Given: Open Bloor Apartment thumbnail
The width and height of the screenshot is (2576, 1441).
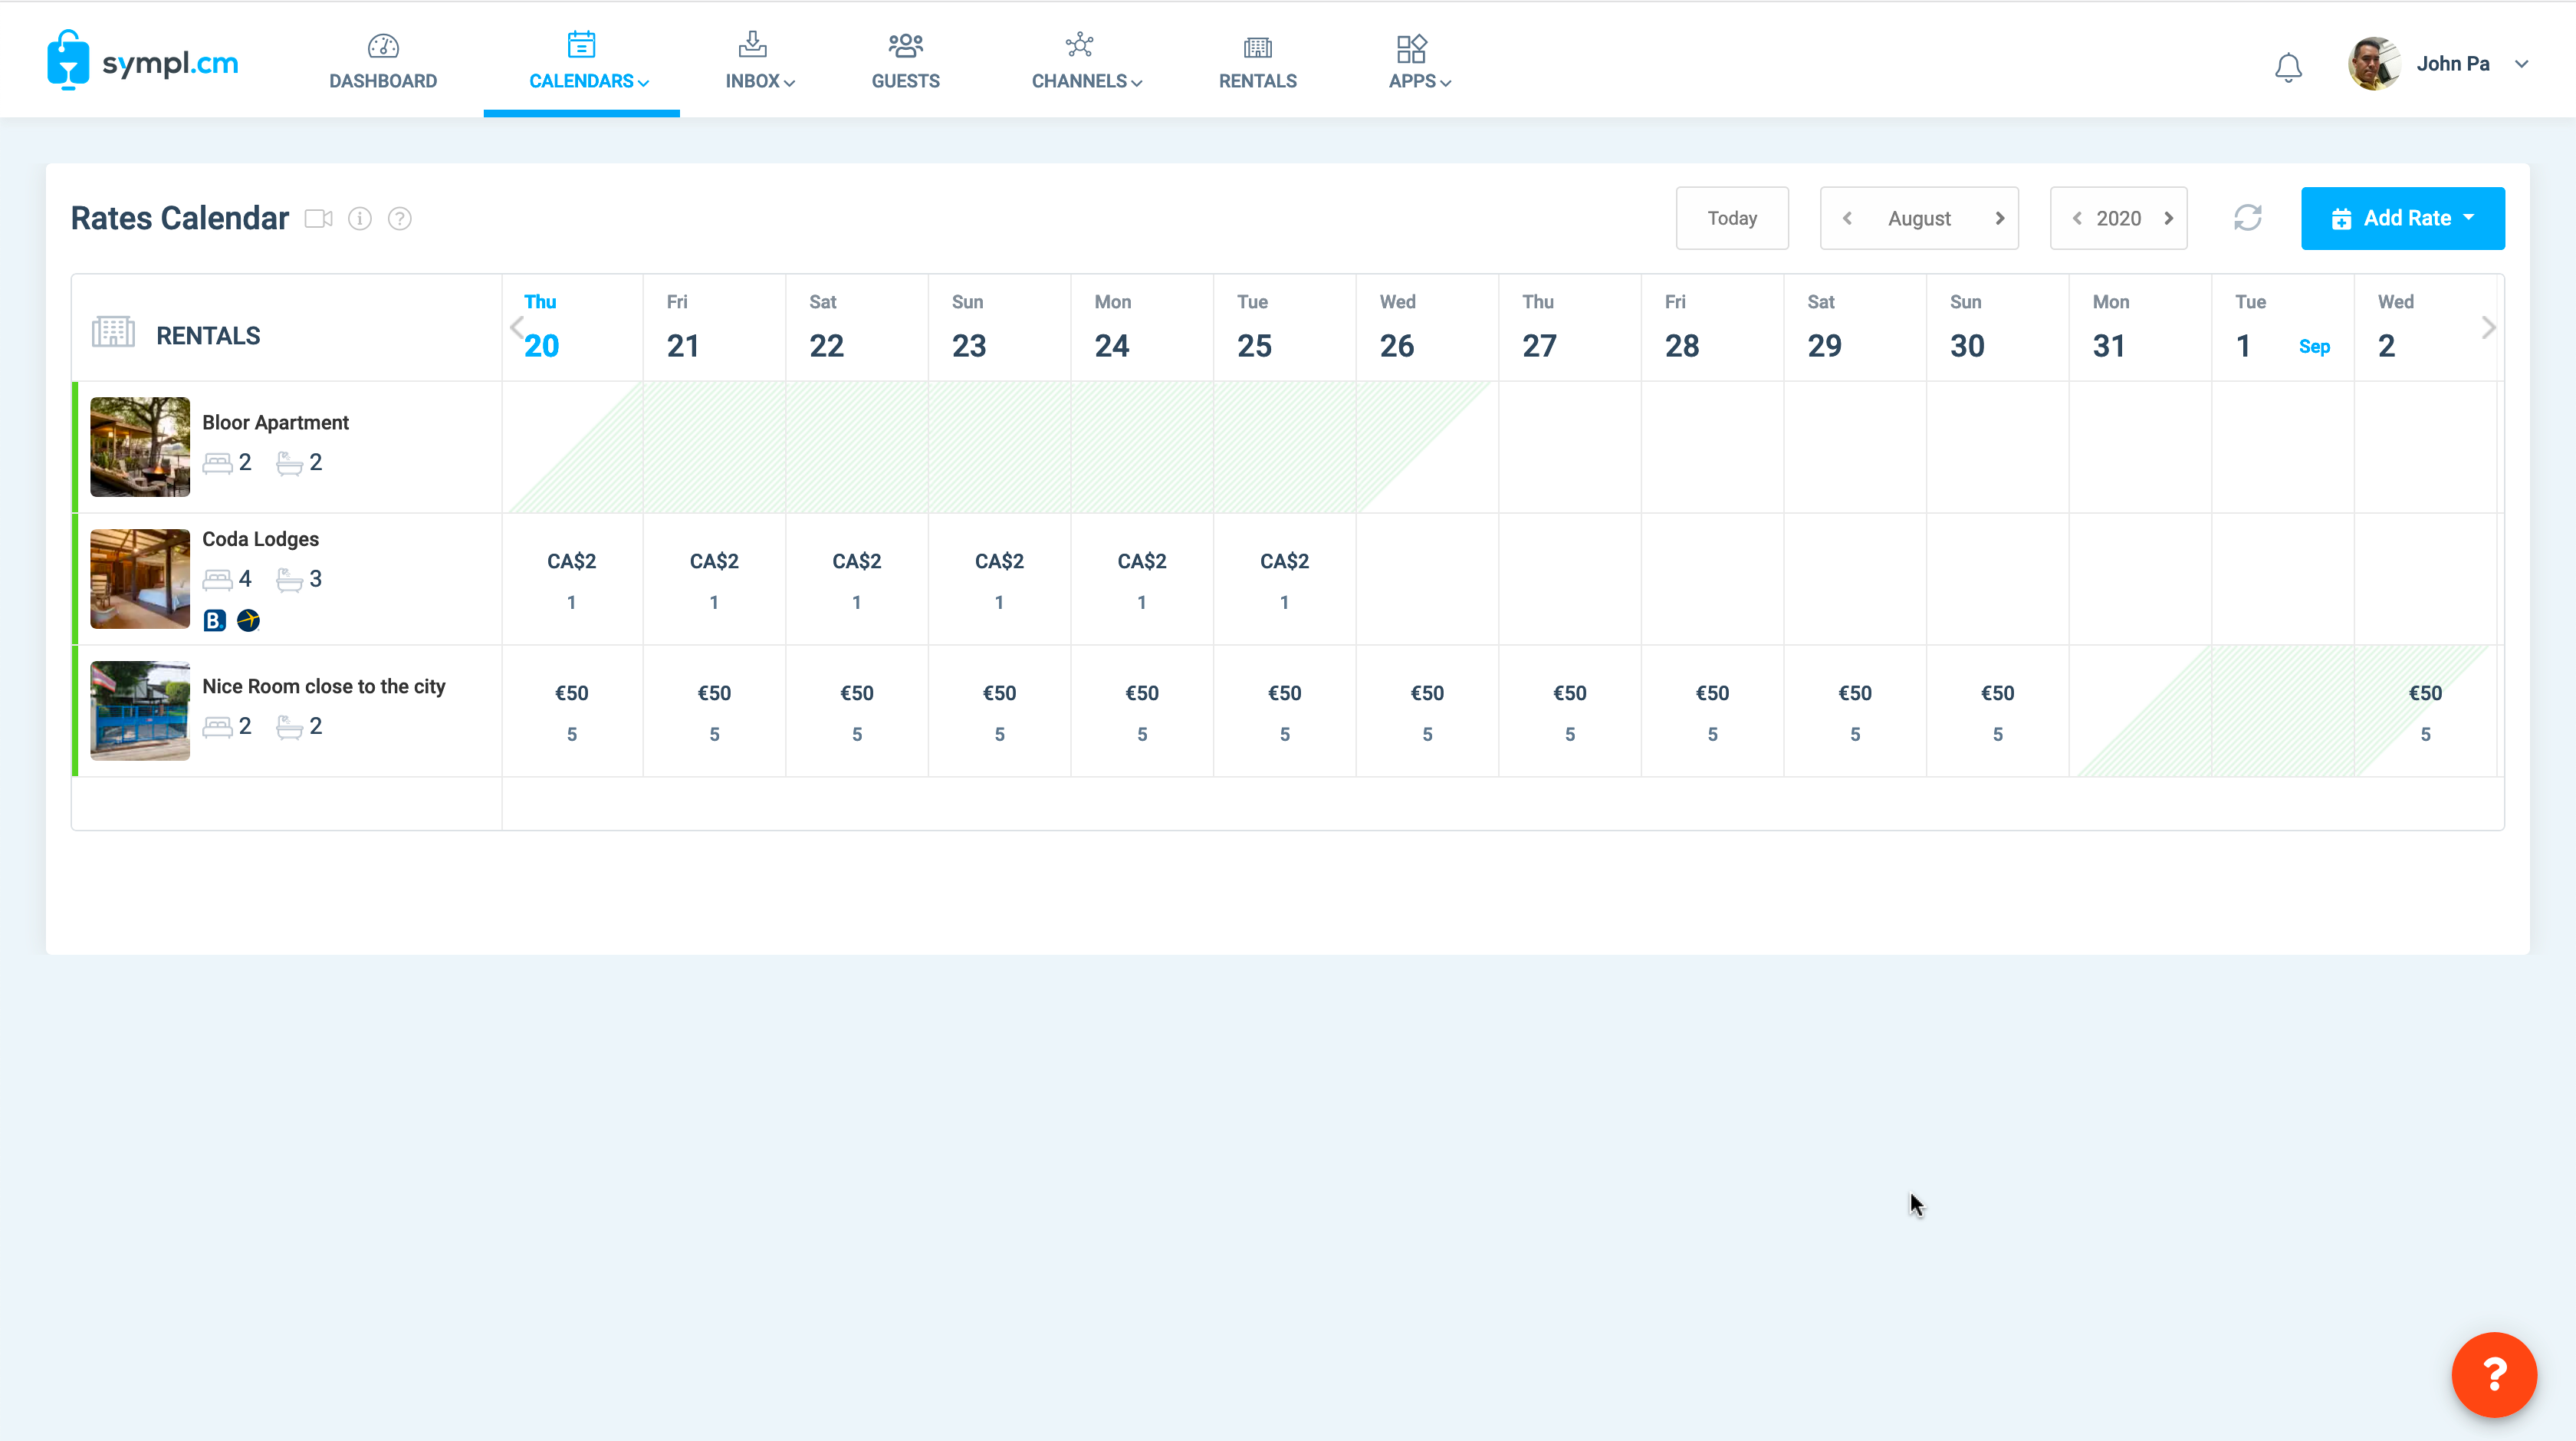Looking at the screenshot, I should tap(140, 446).
